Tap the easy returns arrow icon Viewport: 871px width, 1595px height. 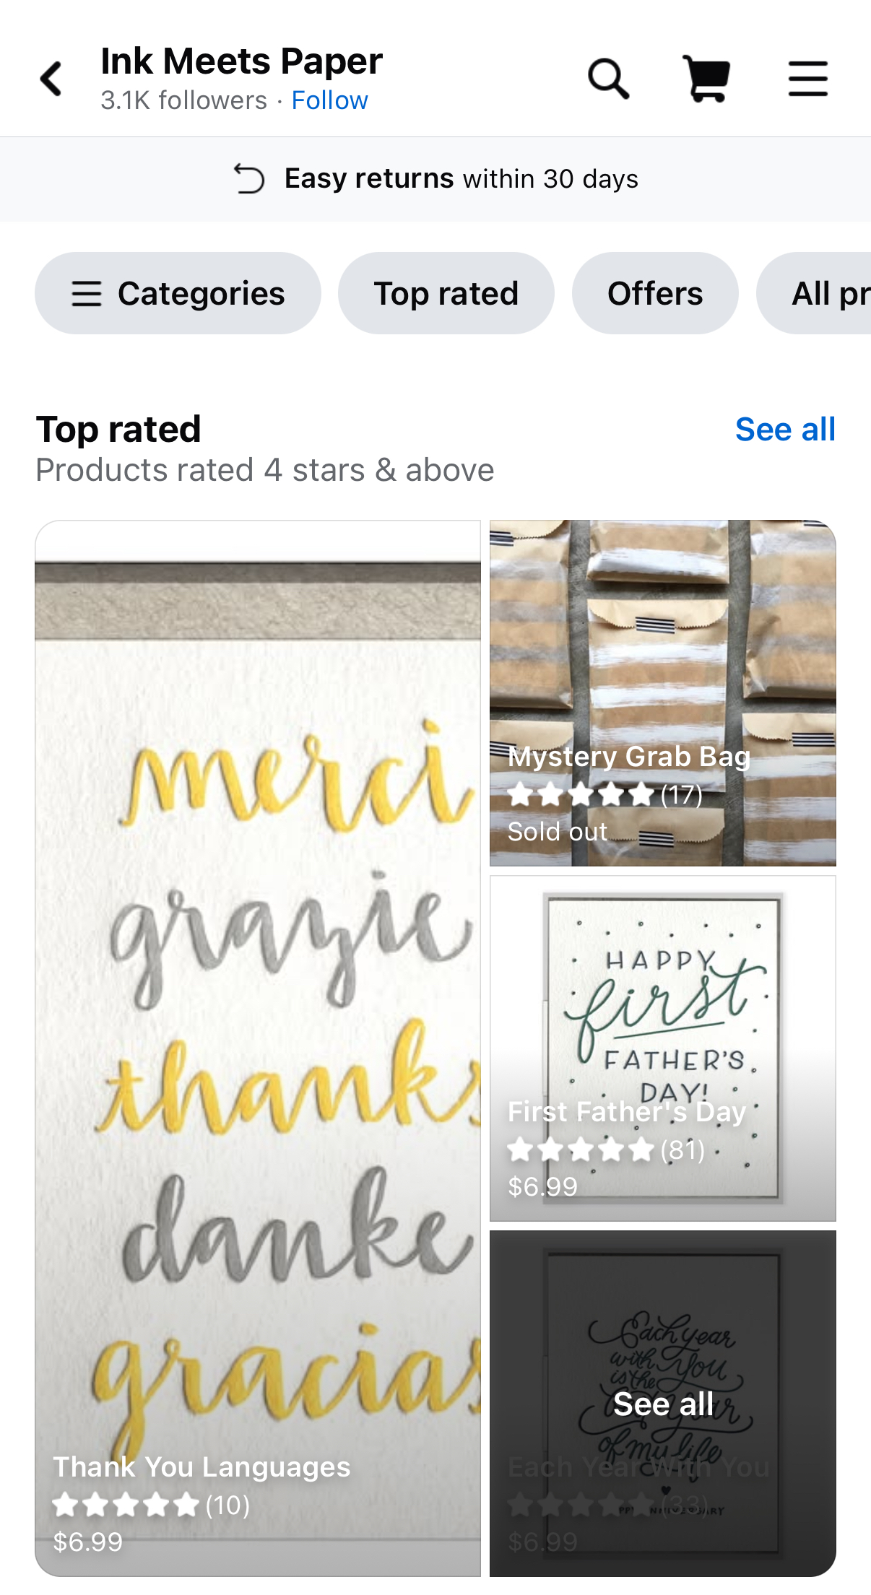tap(249, 178)
